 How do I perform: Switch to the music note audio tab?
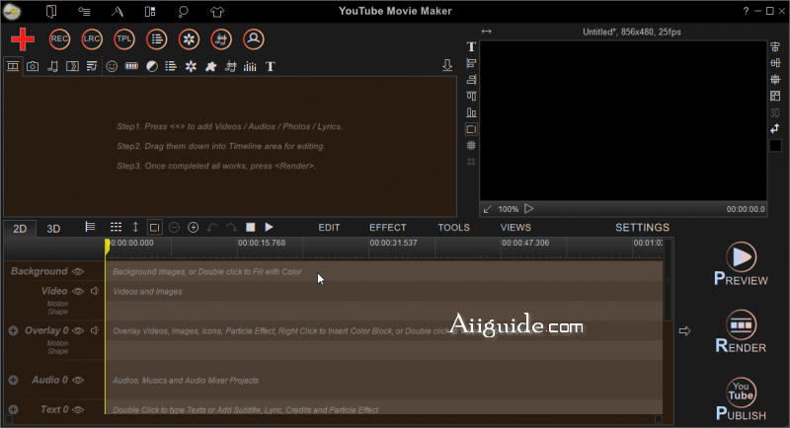click(x=52, y=66)
